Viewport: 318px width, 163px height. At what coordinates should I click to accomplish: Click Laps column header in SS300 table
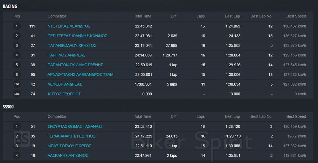tap(201, 116)
